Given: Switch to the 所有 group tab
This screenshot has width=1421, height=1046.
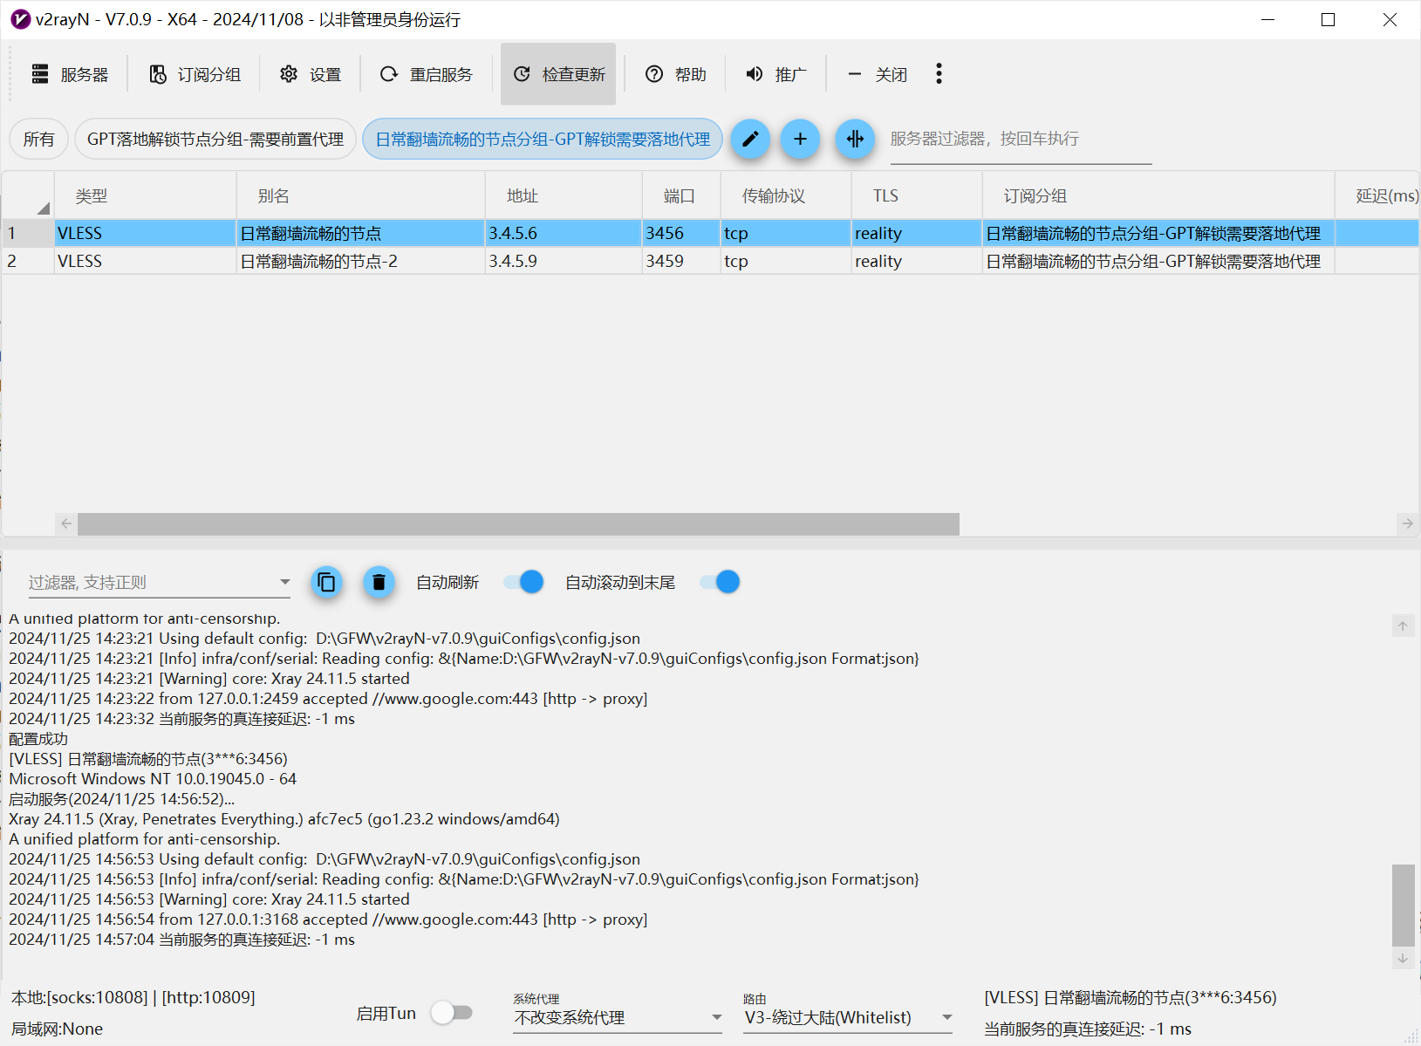Looking at the screenshot, I should [x=38, y=139].
